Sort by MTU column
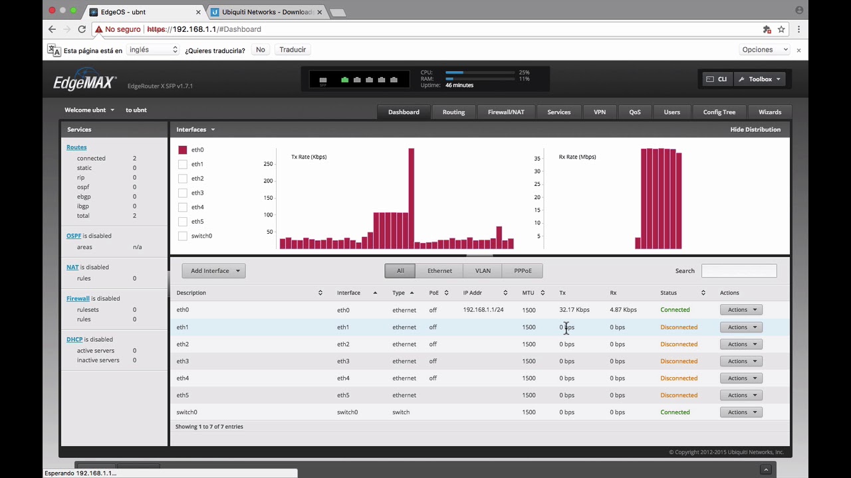The height and width of the screenshot is (478, 851). pyautogui.click(x=533, y=293)
